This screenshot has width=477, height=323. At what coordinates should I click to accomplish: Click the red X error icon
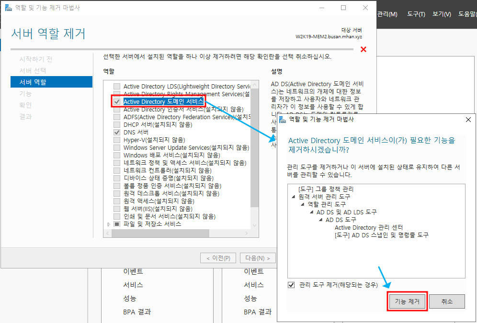(x=363, y=49)
